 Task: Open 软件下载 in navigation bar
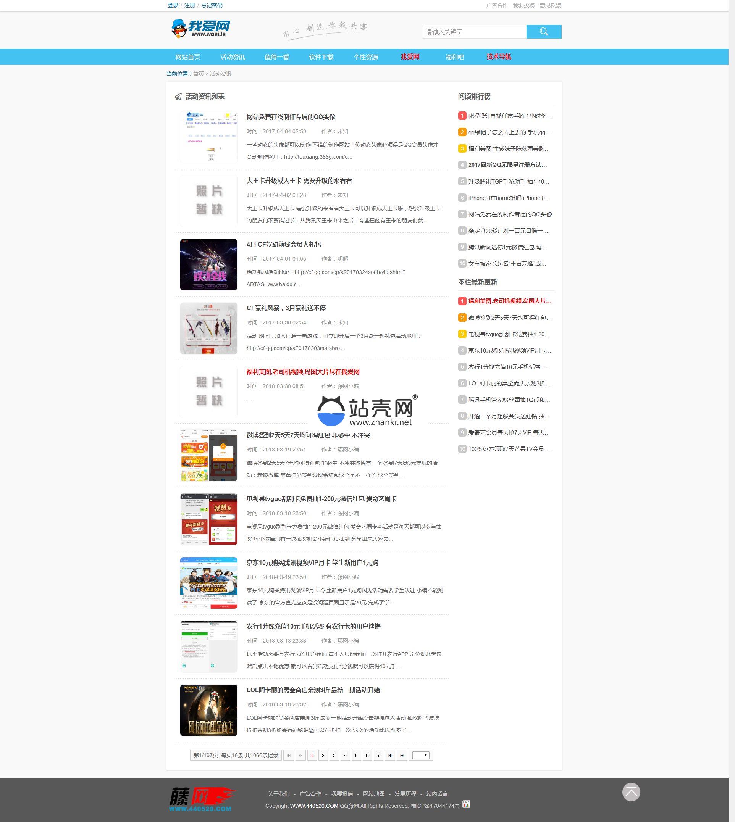pos(321,57)
